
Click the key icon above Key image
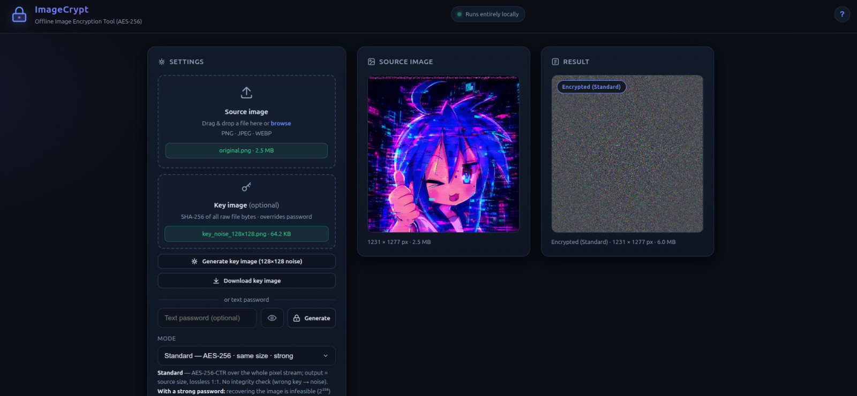[246, 187]
